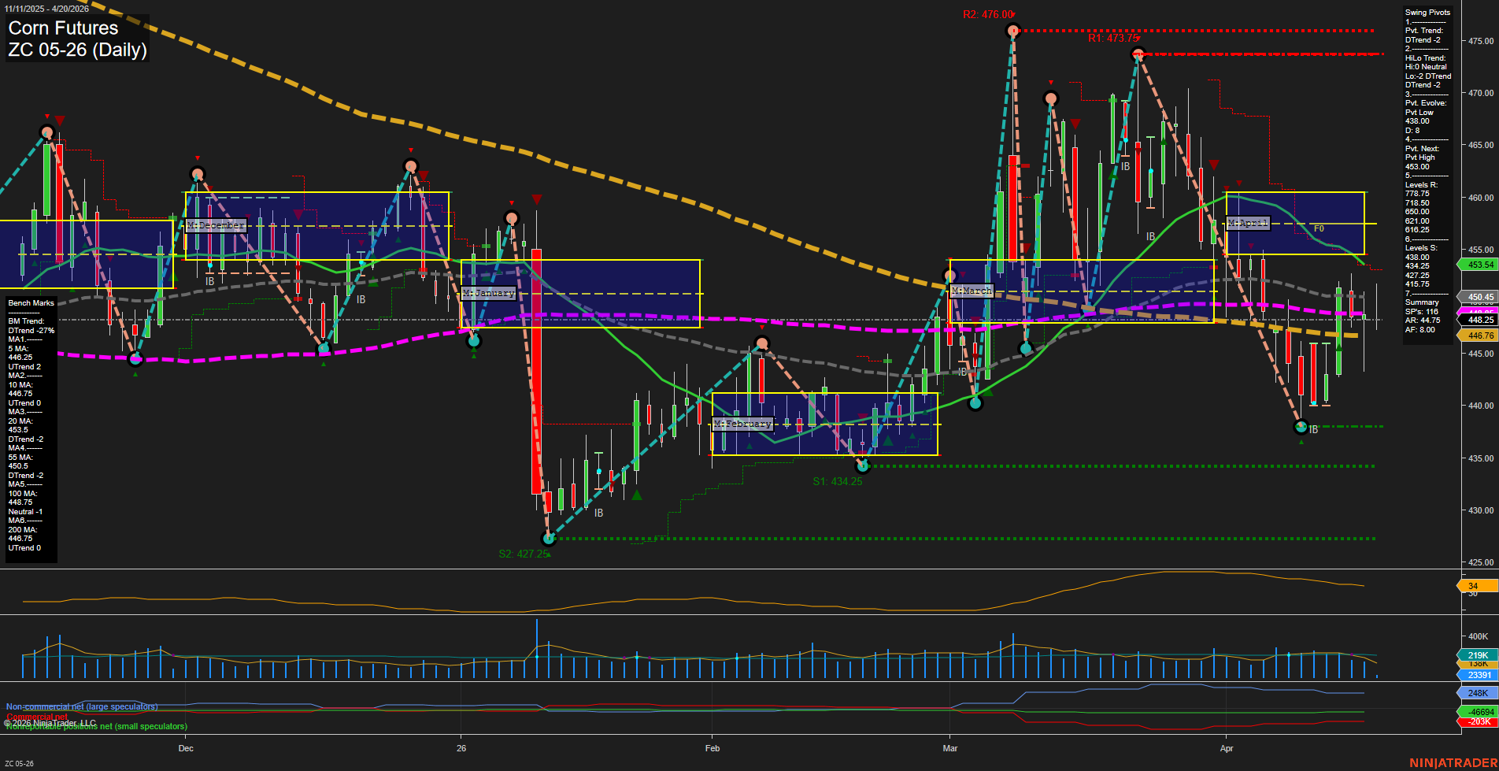Open the Corn Futures instrument title selector
Screen dimensions: 1499x771
(x=61, y=28)
